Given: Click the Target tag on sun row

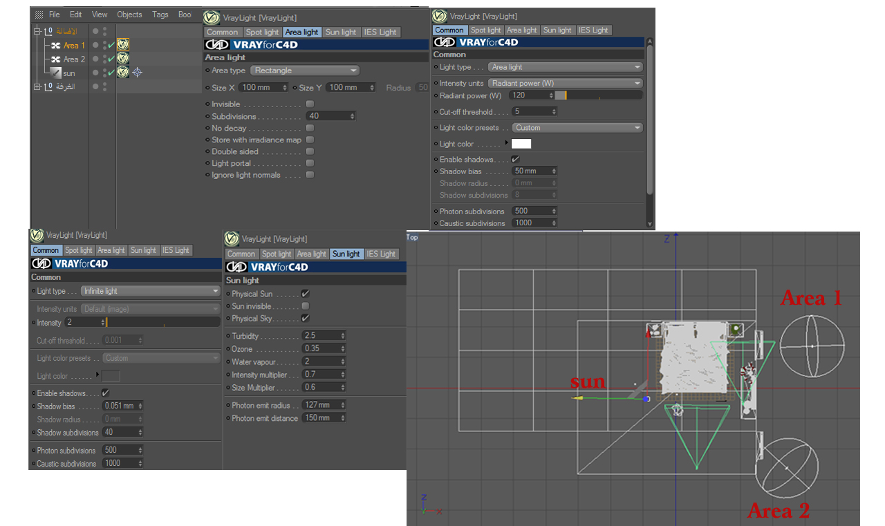Looking at the screenshot, I should click(x=137, y=72).
